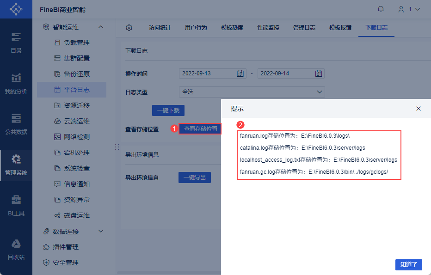431x275 pixels.
Task: Open 公共数据 sidebar icon
Action: coord(16,124)
